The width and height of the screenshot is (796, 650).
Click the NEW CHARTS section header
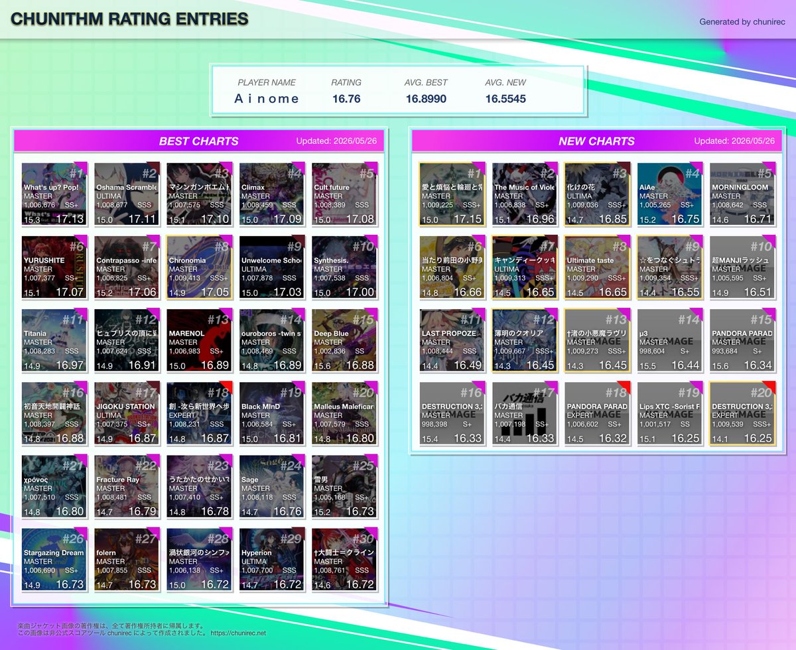tap(596, 141)
